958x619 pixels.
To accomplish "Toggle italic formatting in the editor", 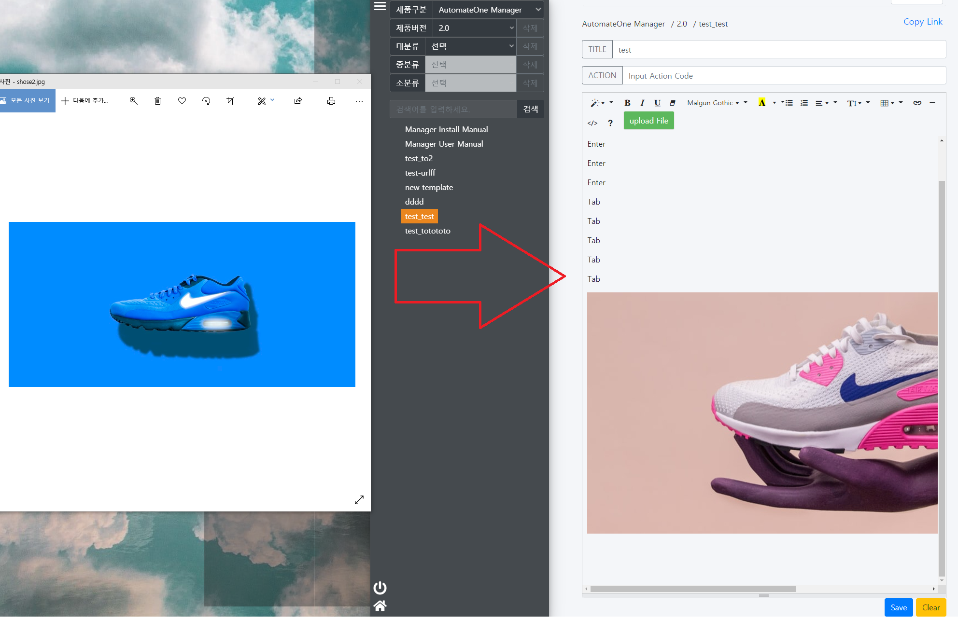I will click(x=642, y=103).
